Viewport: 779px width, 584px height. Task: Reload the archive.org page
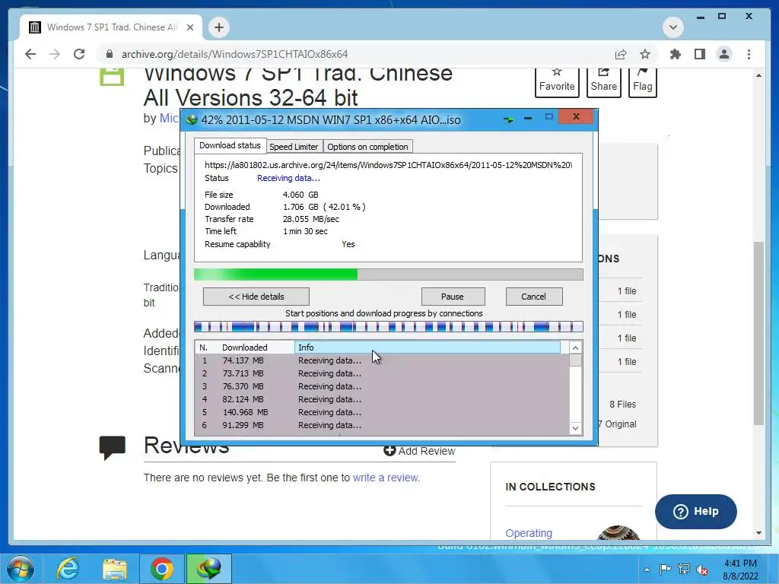[79, 54]
